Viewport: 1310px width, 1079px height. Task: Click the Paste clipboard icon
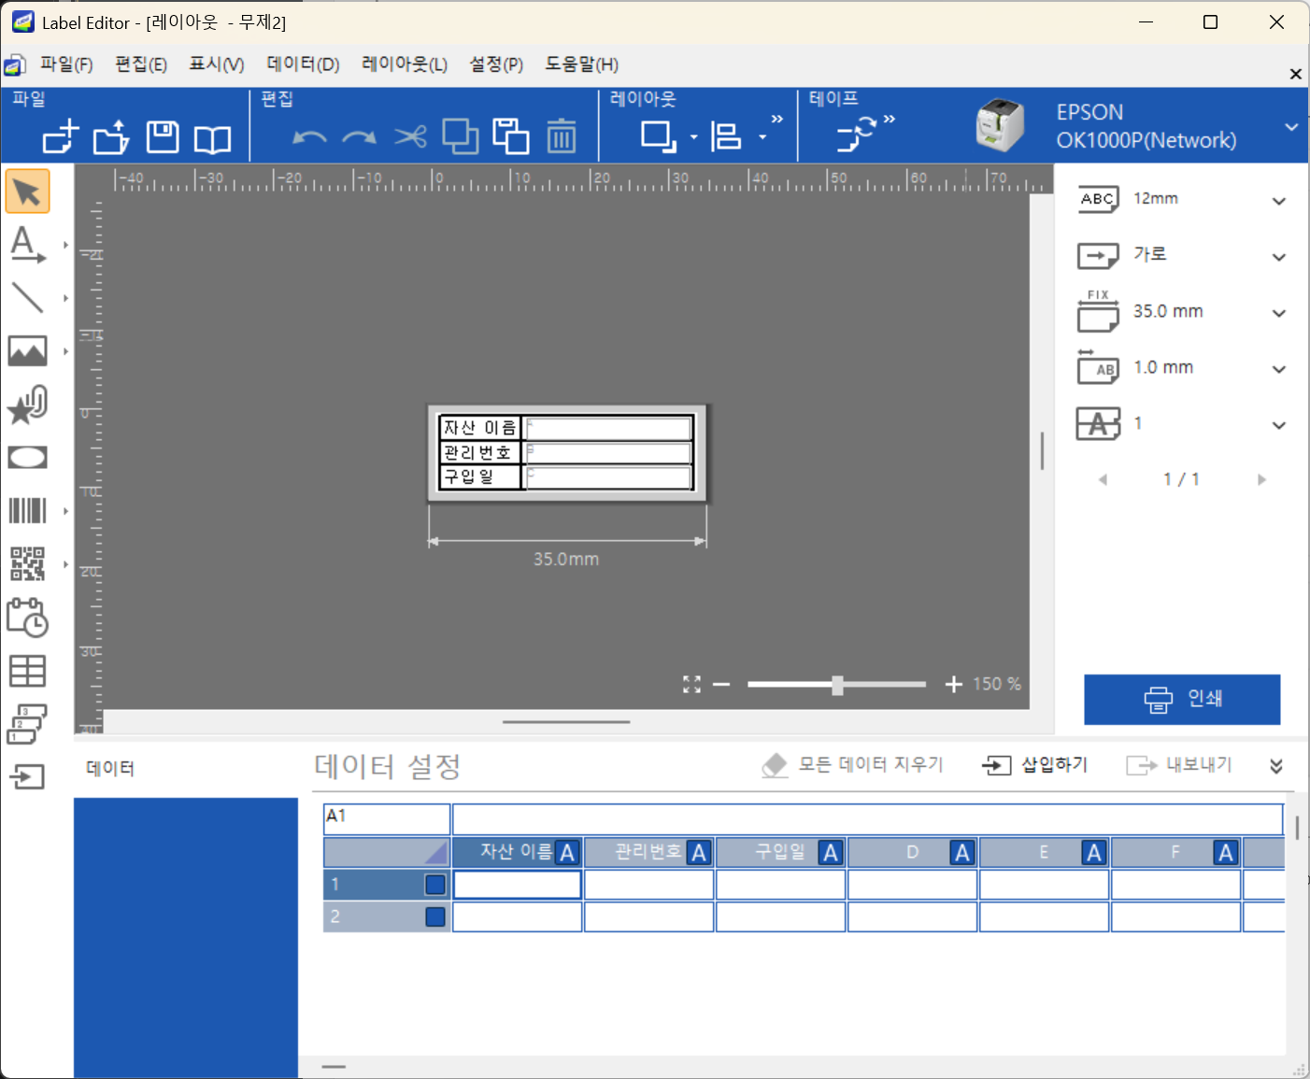(511, 136)
